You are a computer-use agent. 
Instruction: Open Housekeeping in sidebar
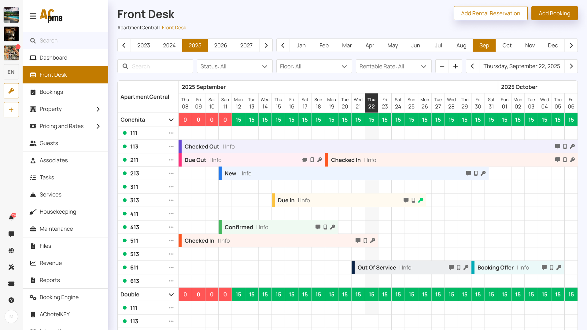pos(58,212)
